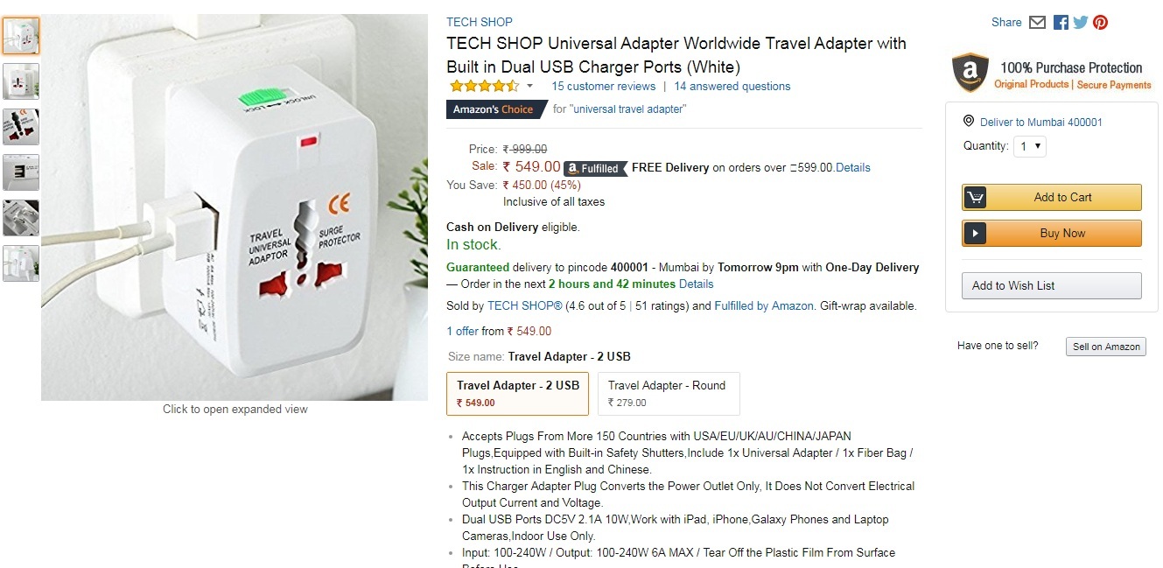Share product via email icon
Image resolution: width=1163 pixels, height=568 pixels.
tap(1037, 23)
